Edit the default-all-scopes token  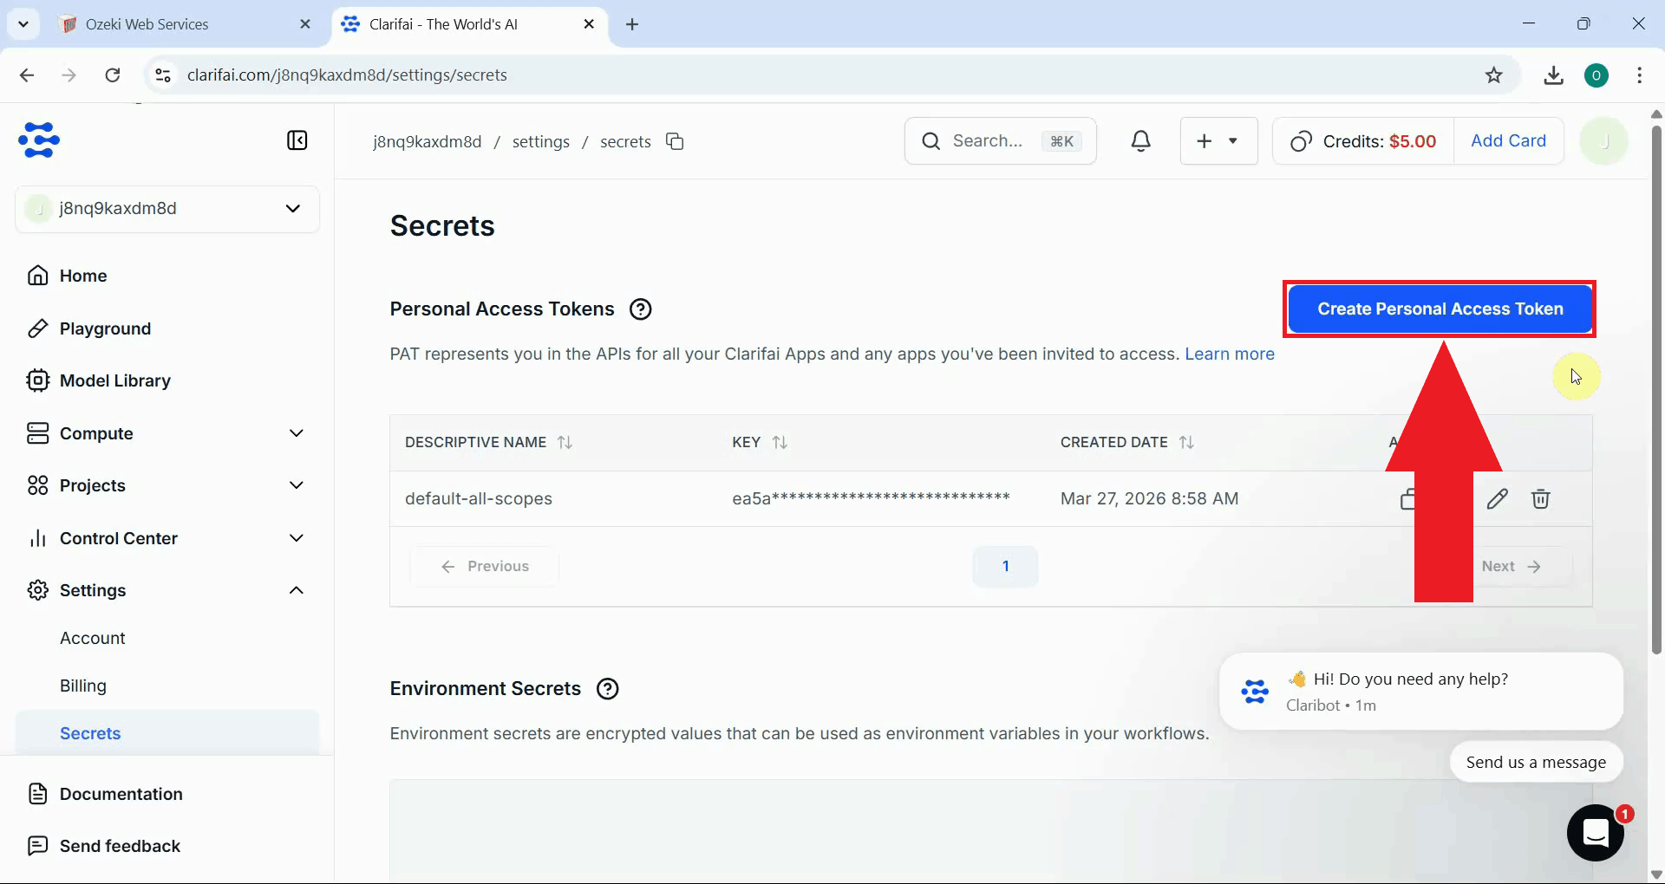pyautogui.click(x=1497, y=498)
